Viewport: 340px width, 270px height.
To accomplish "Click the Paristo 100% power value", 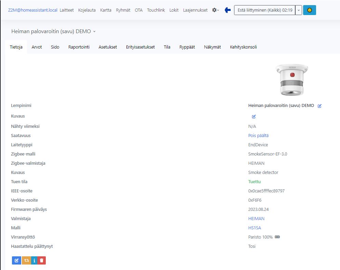I will (260, 237).
